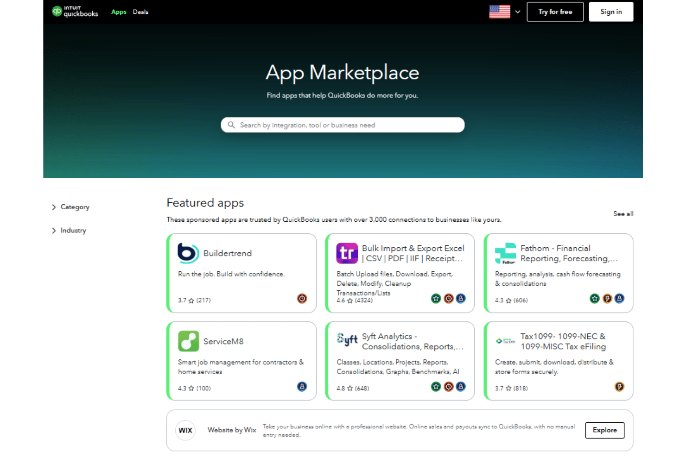
Task: Click red clock badge on Bulk Import card
Action: tap(448, 299)
